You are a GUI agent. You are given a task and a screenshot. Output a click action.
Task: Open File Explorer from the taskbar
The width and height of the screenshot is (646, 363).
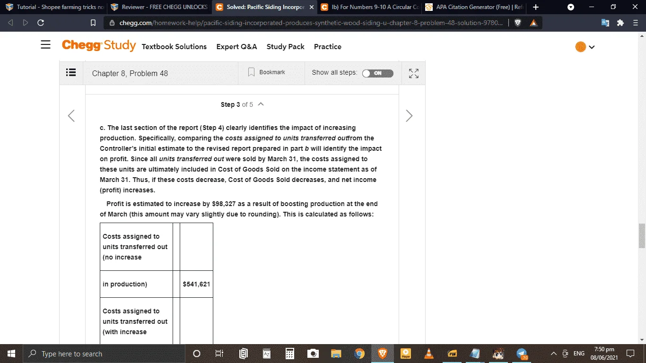(336, 354)
